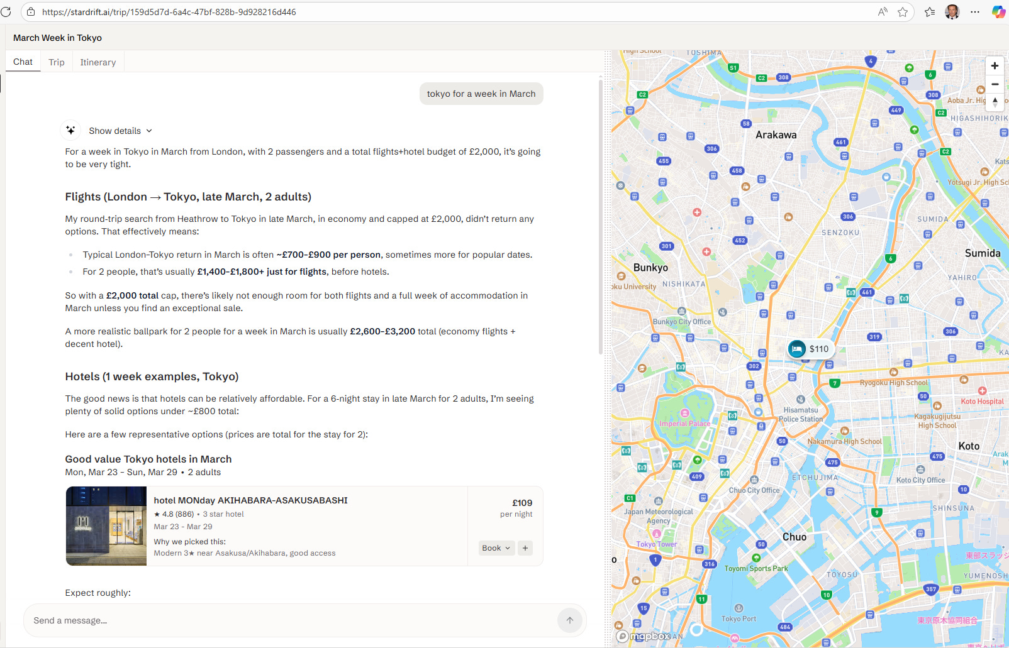
Task: Click the 4.8 (886) hotel rating
Action: 174,514
